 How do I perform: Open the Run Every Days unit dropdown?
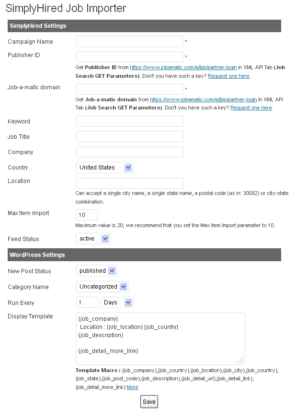[117, 303]
